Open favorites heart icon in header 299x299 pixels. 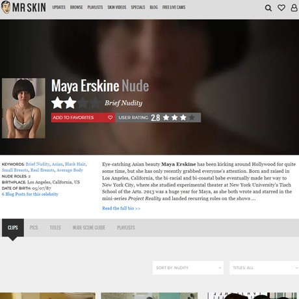pos(281,8)
